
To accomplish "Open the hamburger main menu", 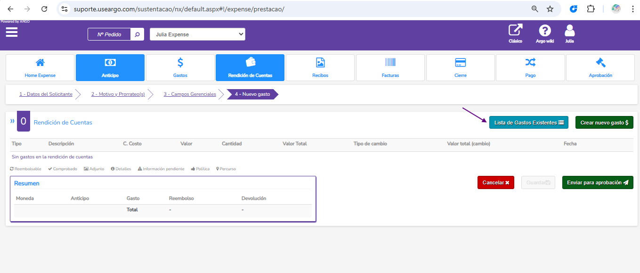I will pyautogui.click(x=12, y=32).
